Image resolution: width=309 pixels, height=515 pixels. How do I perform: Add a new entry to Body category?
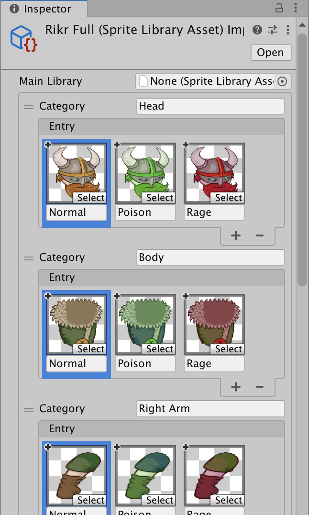[x=235, y=387]
